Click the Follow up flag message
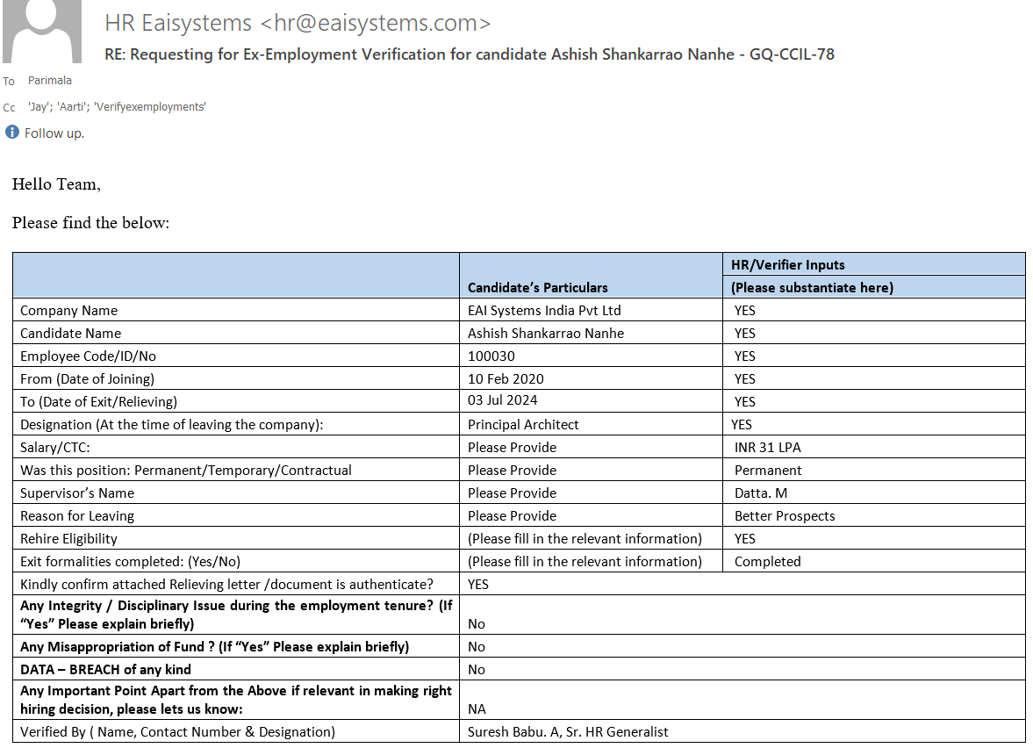The image size is (1033, 748). 54,133
